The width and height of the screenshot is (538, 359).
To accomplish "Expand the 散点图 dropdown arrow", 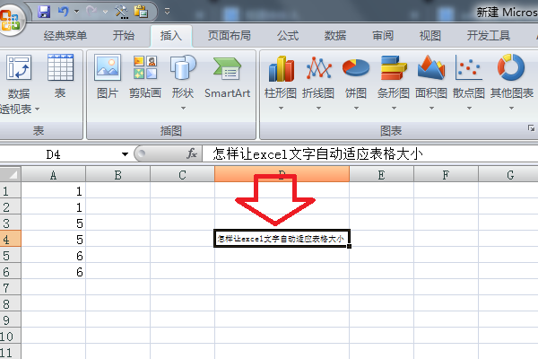I will pos(469,109).
